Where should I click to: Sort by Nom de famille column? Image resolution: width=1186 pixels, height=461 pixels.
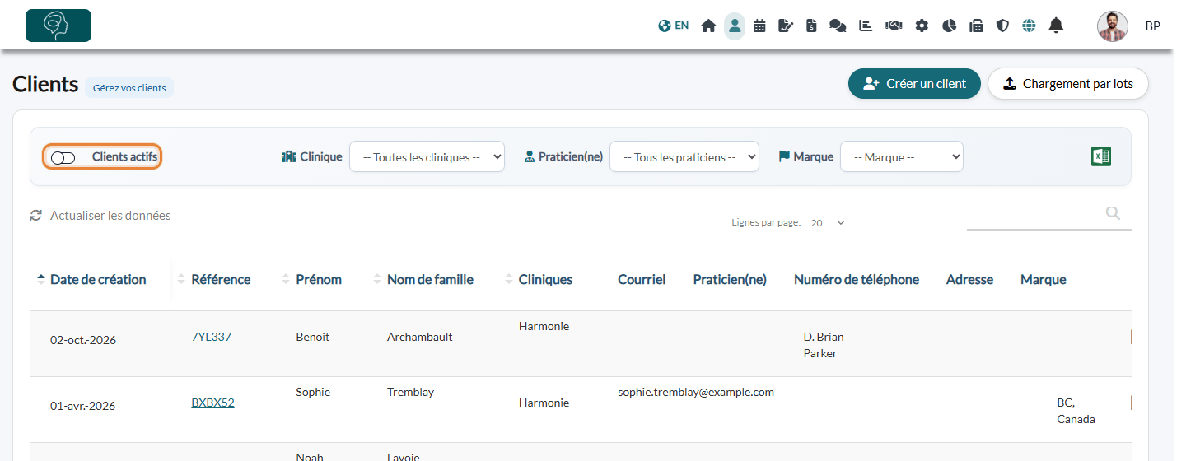pyautogui.click(x=430, y=280)
